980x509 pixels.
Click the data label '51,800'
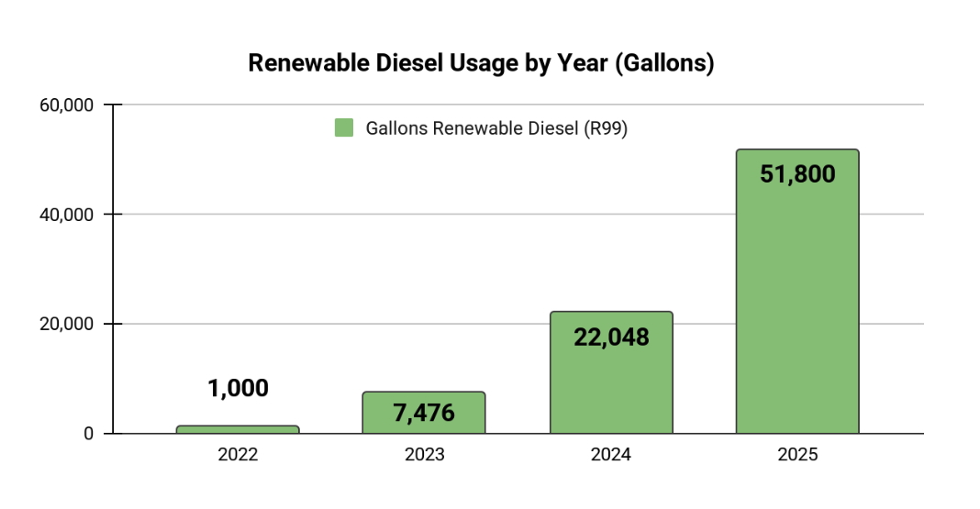(x=797, y=174)
